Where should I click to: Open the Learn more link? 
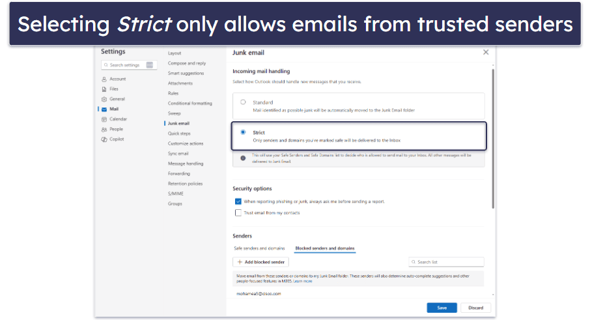[303, 282]
